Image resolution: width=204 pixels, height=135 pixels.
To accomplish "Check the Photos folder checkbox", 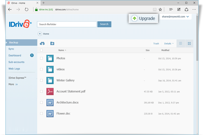I will [x=41, y=58].
